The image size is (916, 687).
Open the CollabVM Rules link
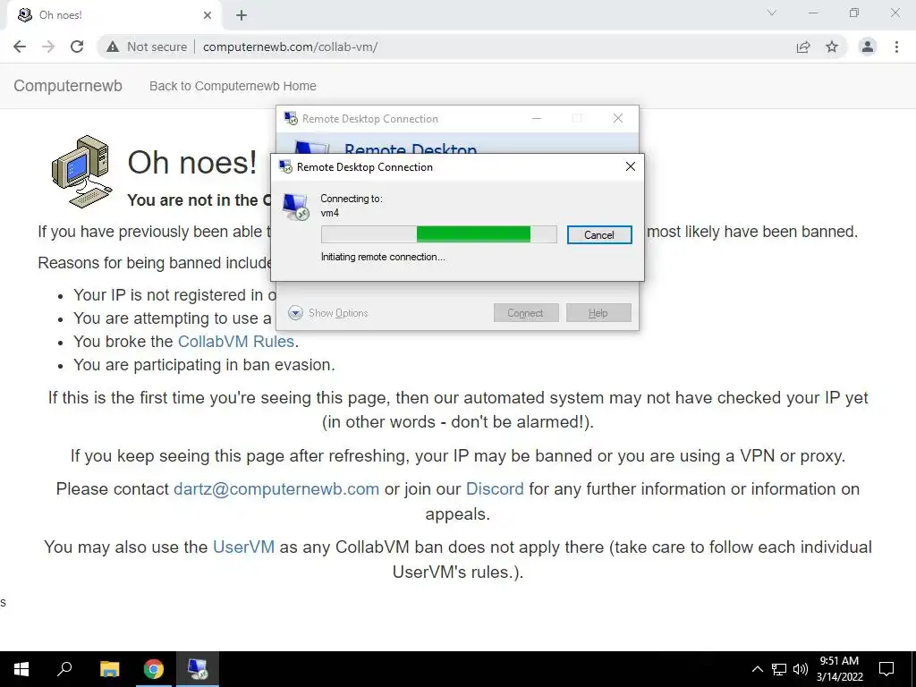pos(236,341)
